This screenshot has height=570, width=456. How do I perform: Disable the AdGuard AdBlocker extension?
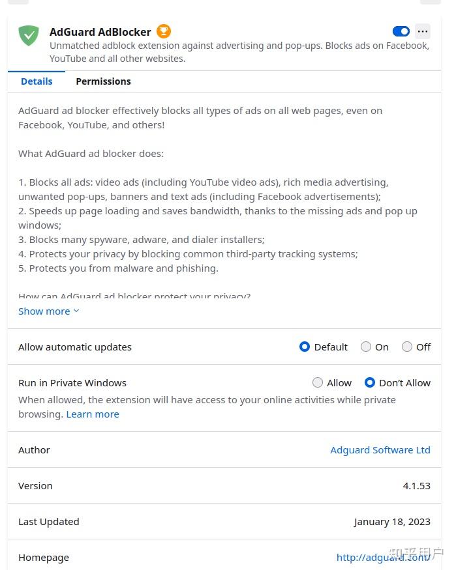pos(401,31)
